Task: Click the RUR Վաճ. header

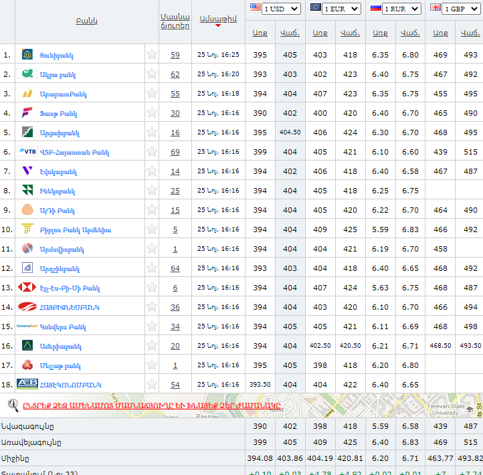Action: pos(410,33)
